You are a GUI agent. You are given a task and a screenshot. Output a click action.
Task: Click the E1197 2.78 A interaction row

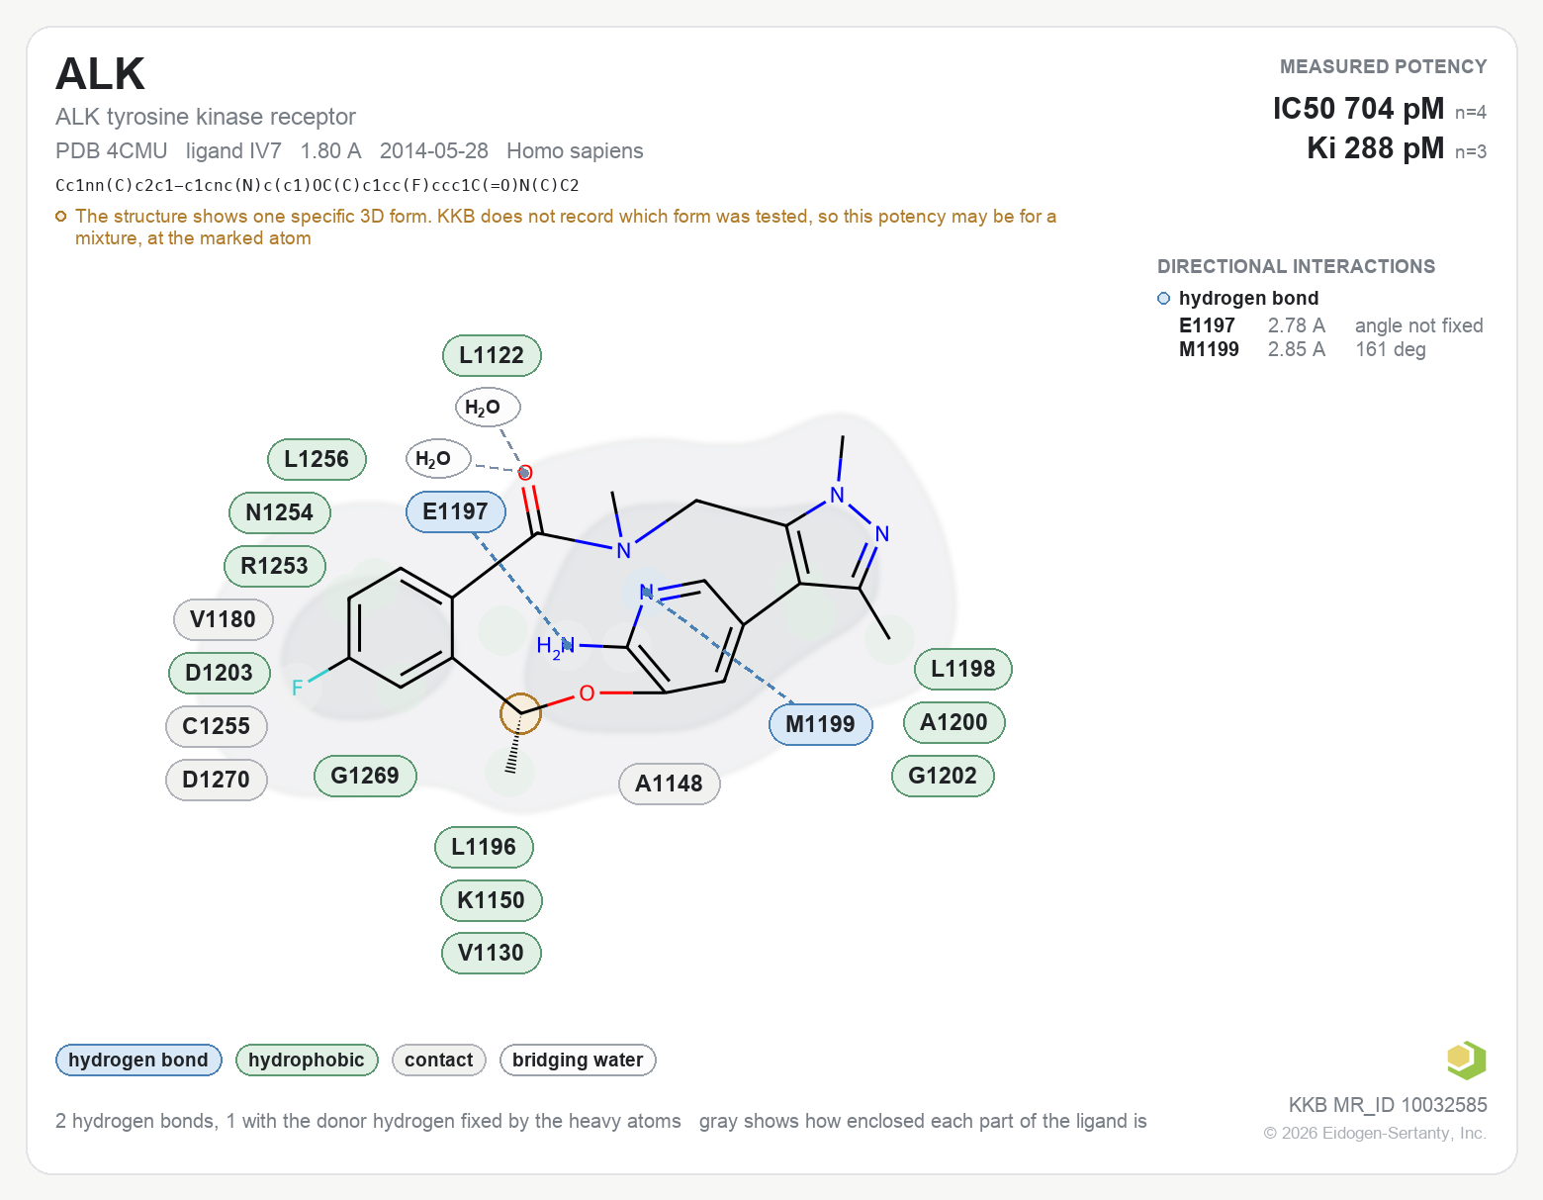coord(1331,325)
